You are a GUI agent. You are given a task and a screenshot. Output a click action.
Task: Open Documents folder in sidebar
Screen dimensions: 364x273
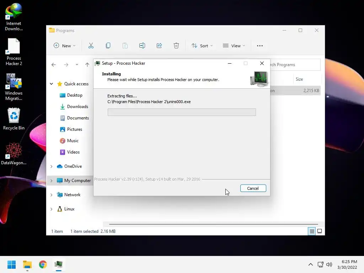pyautogui.click(x=78, y=118)
